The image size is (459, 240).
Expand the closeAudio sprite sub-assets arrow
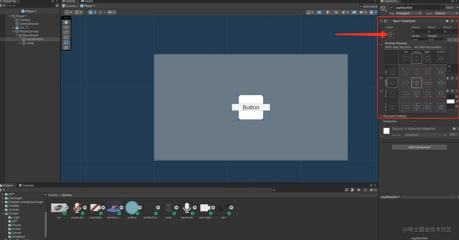85,208
